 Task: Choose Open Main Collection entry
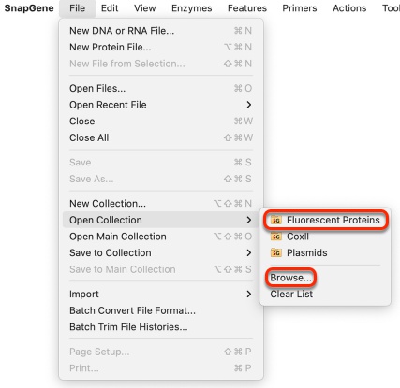pyautogui.click(x=160, y=237)
